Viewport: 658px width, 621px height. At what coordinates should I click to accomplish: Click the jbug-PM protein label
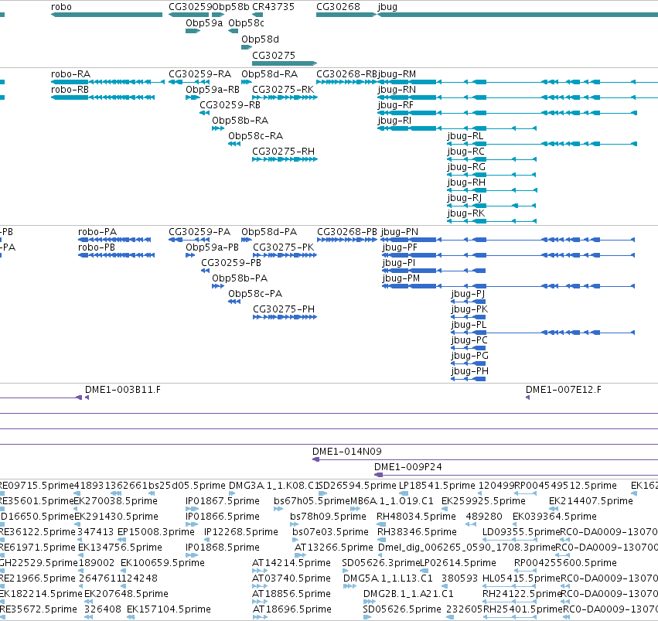[x=401, y=278]
